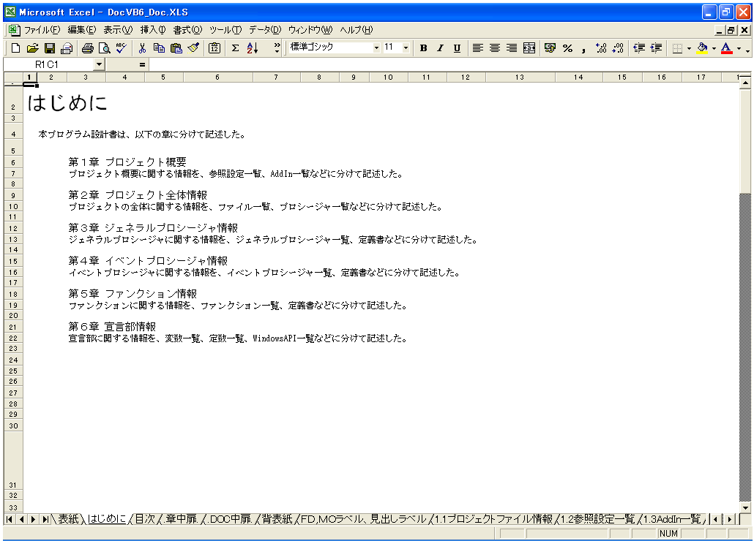Screen dimensions: 754x541
Task: Toggle italic formatting
Action: point(440,48)
